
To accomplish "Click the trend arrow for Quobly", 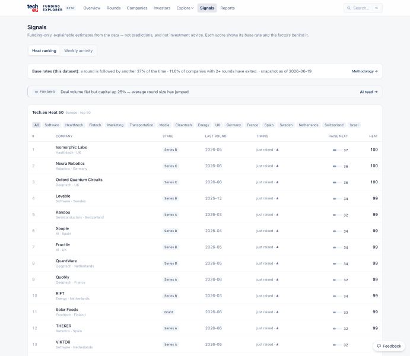I will click(x=278, y=279).
